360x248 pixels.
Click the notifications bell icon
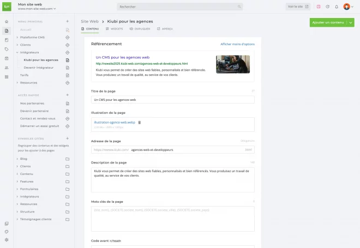click(x=337, y=7)
